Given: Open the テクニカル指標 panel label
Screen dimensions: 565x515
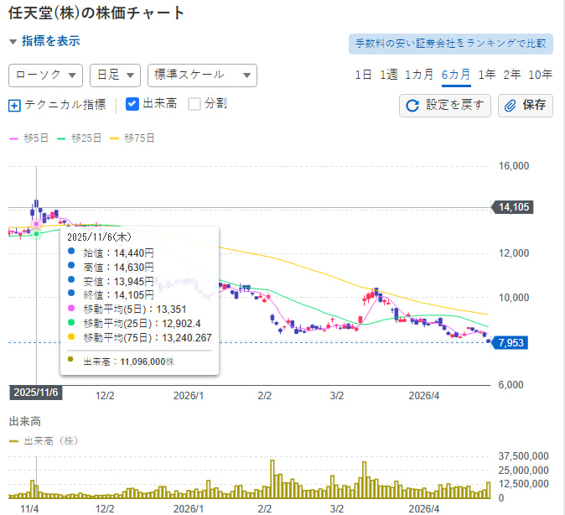Looking at the screenshot, I should [x=65, y=105].
